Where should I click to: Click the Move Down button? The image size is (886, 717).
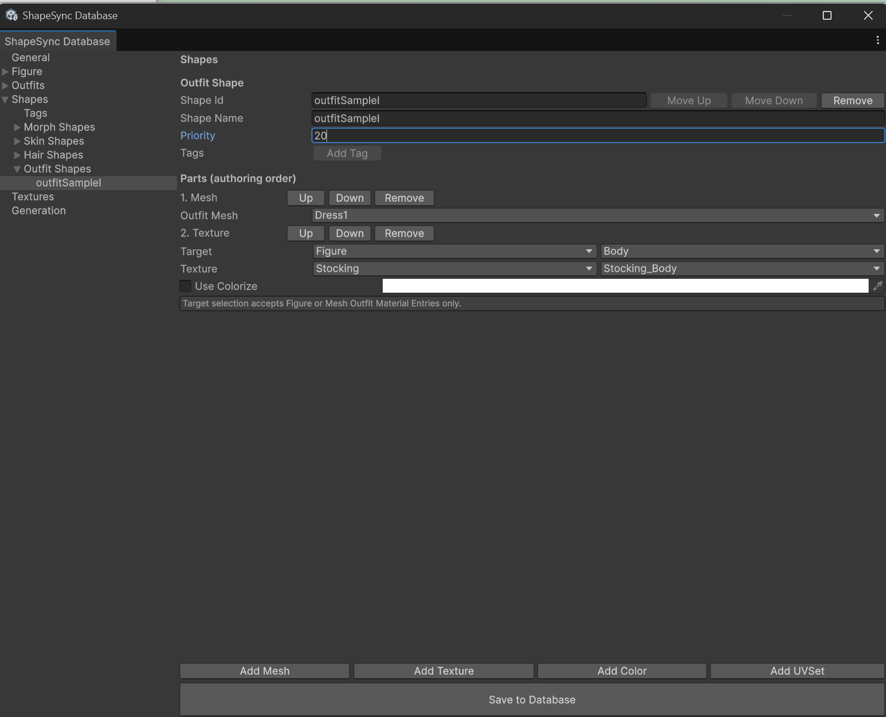[x=774, y=100]
